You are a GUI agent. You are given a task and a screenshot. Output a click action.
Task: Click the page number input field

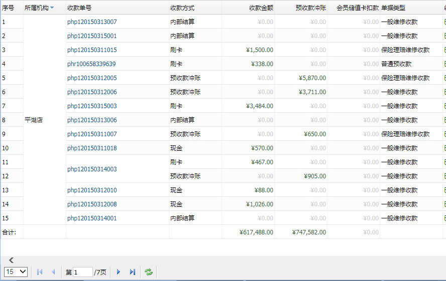[x=83, y=272]
